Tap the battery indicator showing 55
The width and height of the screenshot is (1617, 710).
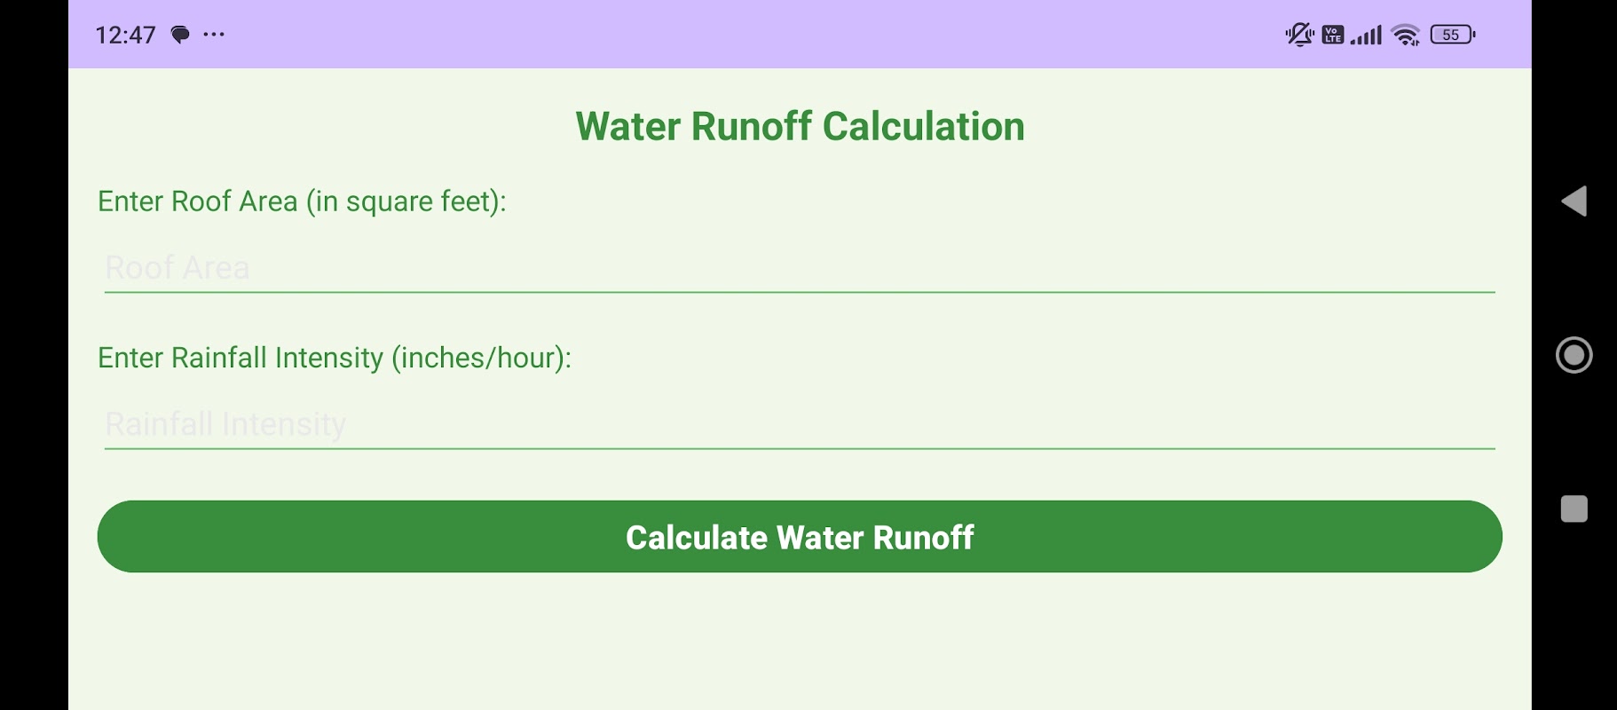tap(1453, 35)
